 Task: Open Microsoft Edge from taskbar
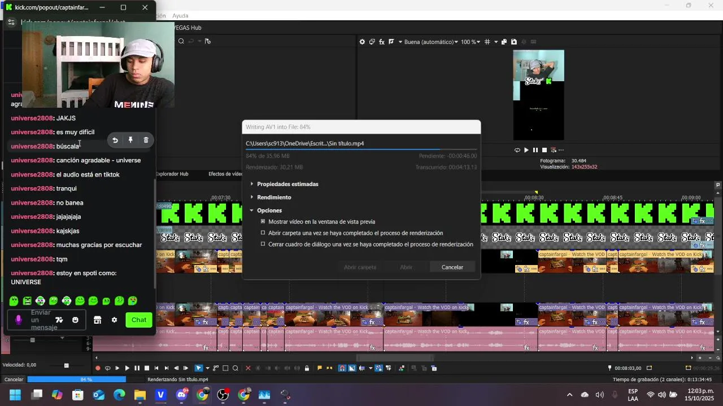(119, 395)
